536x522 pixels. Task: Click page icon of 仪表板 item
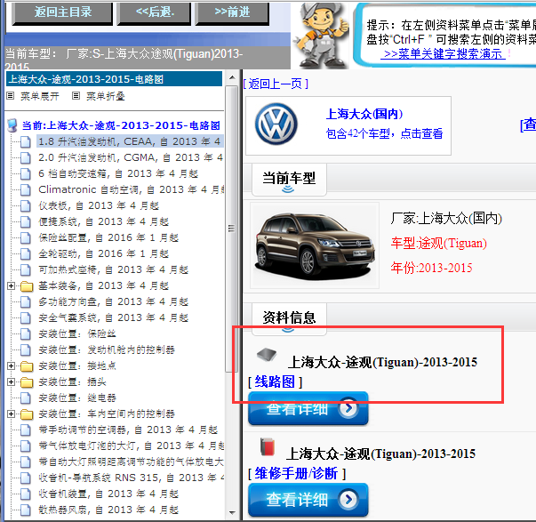pyautogui.click(x=26, y=206)
